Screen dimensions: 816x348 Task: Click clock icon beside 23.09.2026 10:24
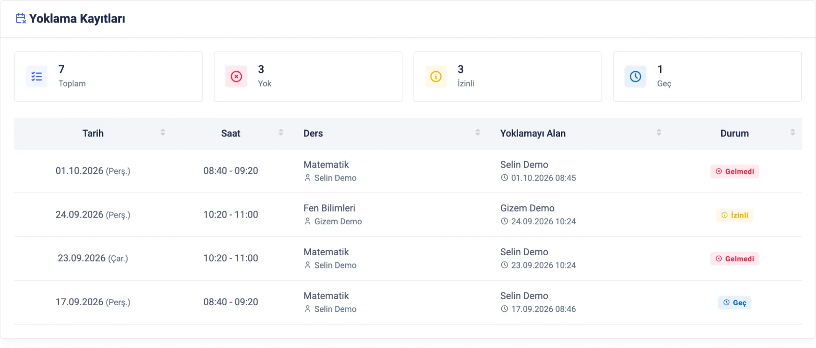tap(504, 265)
